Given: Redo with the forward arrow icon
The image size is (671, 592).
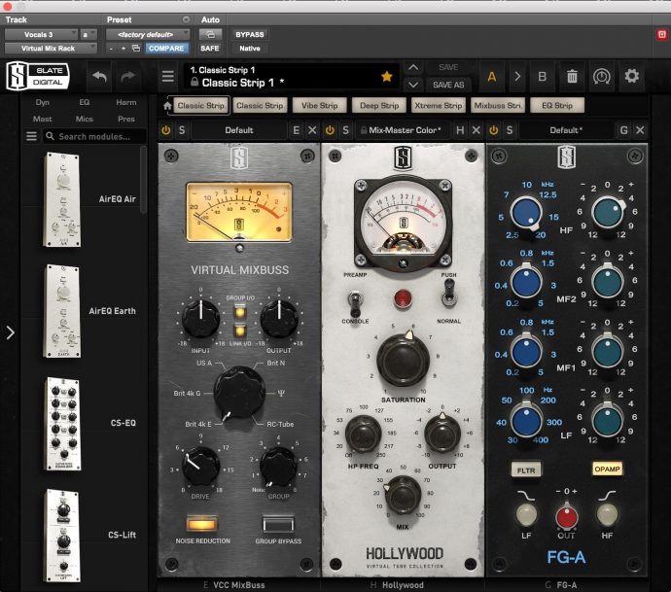Looking at the screenshot, I should [x=127, y=77].
